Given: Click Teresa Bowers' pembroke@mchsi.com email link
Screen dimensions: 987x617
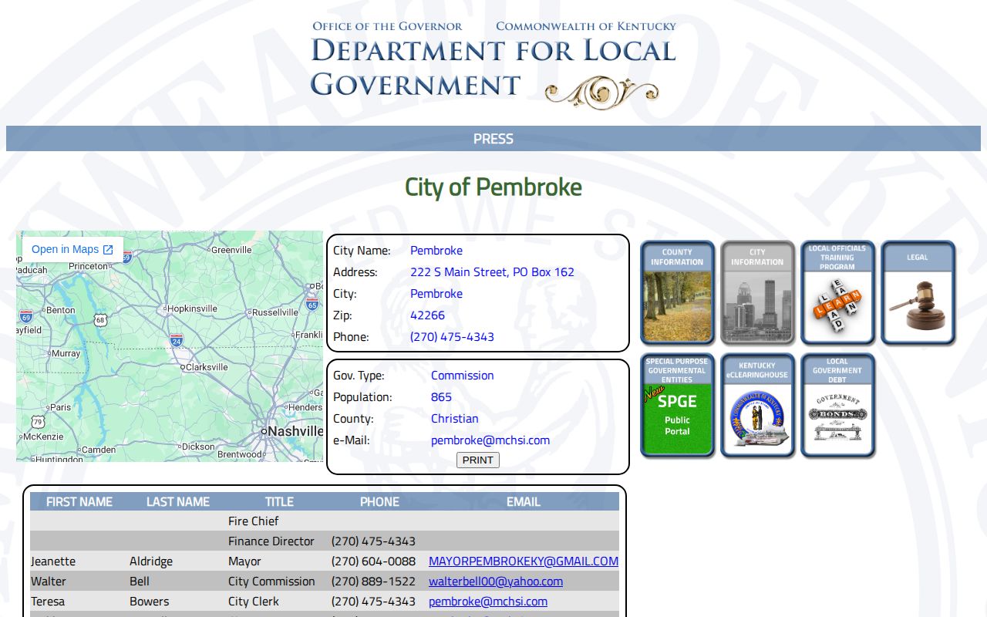Looking at the screenshot, I should pos(488,602).
